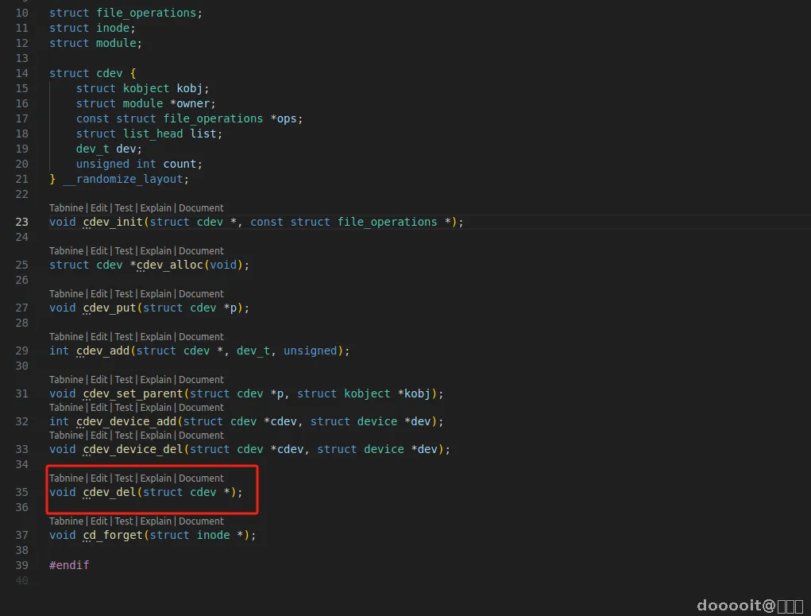
Task: Click line number 35 in gutter
Action: [x=21, y=492]
